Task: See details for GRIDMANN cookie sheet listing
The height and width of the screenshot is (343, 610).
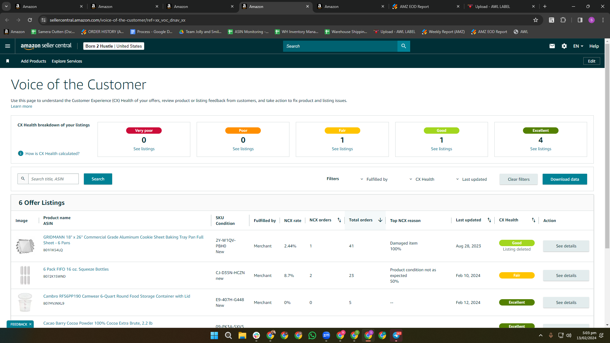Action: point(566,246)
